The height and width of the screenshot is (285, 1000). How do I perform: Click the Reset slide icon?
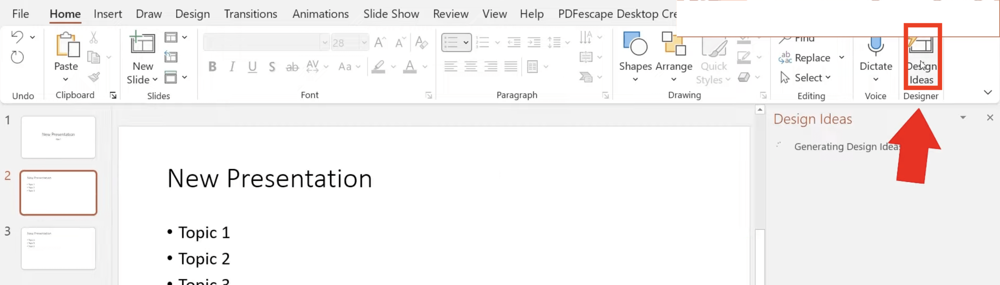[x=171, y=57]
